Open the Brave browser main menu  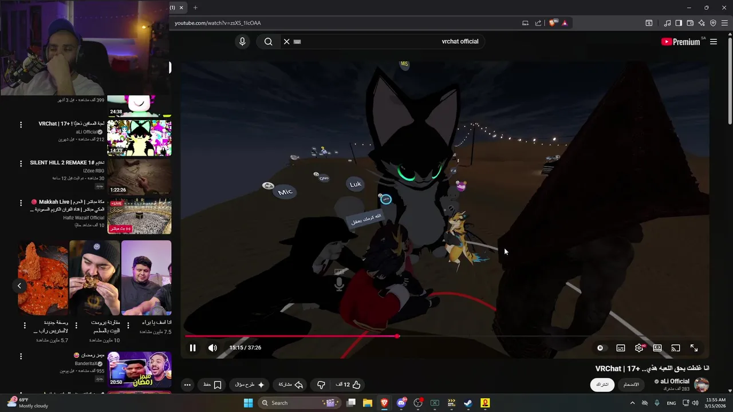725,23
